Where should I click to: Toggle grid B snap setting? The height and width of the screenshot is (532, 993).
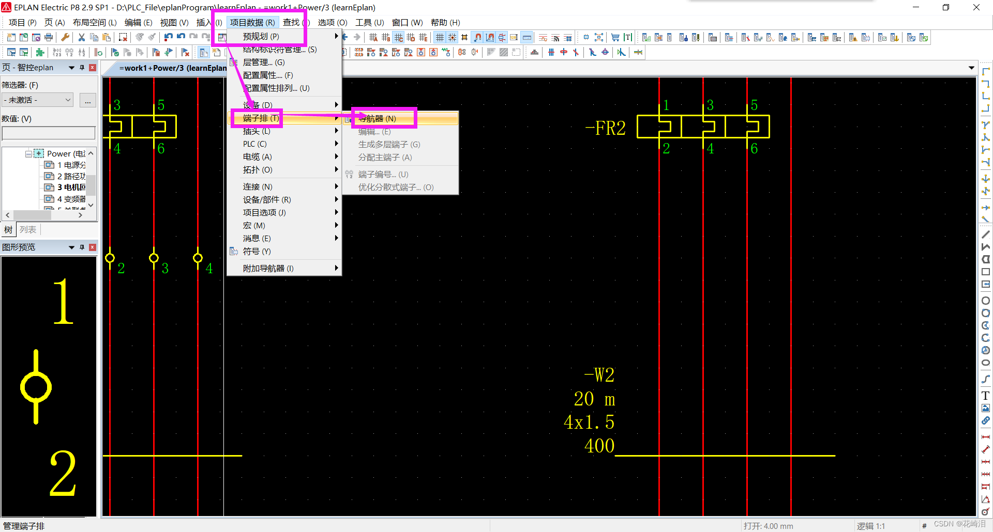386,37
